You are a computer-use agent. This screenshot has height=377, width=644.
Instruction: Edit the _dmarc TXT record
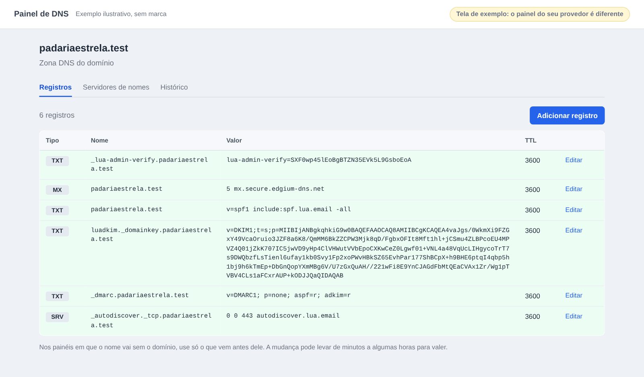(x=574, y=295)
